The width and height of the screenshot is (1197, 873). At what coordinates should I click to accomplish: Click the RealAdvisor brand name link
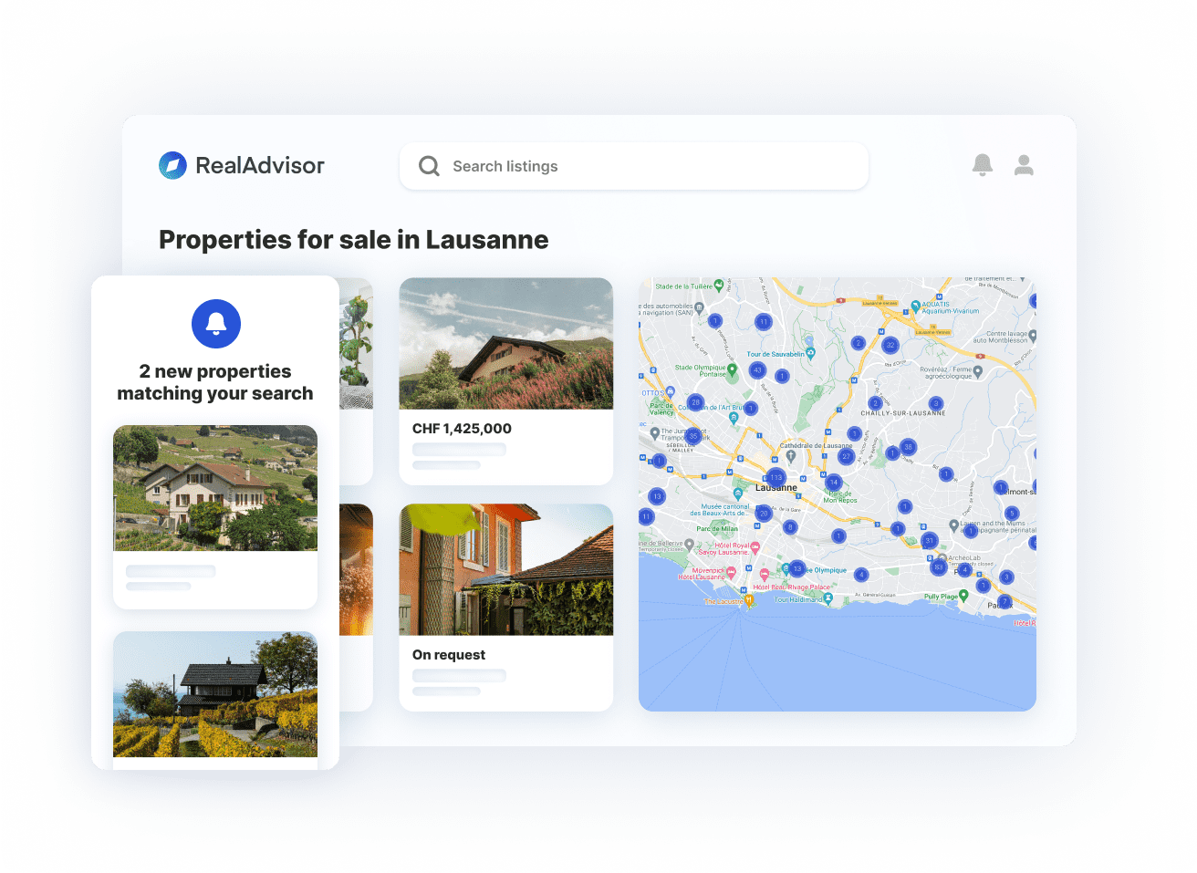(260, 165)
